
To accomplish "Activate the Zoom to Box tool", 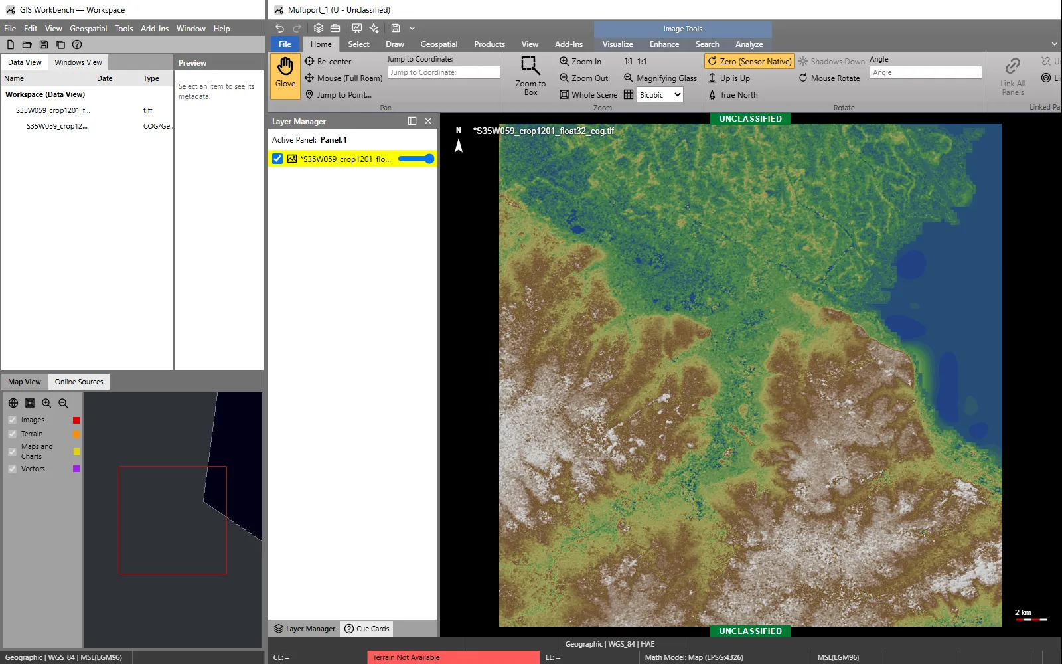I will (530, 75).
